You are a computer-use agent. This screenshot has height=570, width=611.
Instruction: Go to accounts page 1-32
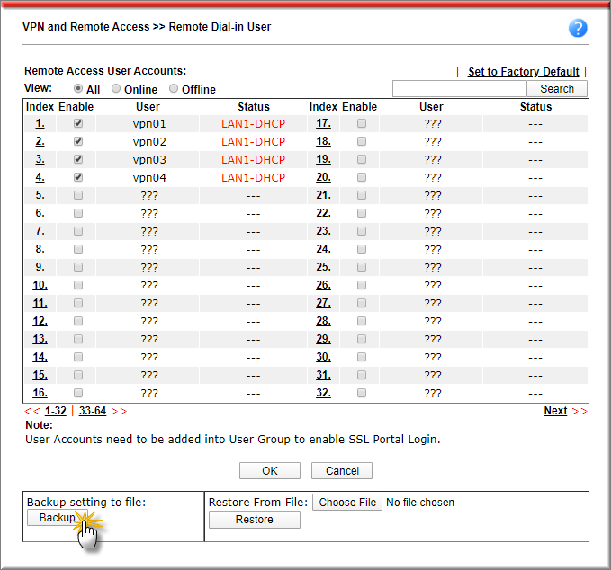coord(55,411)
